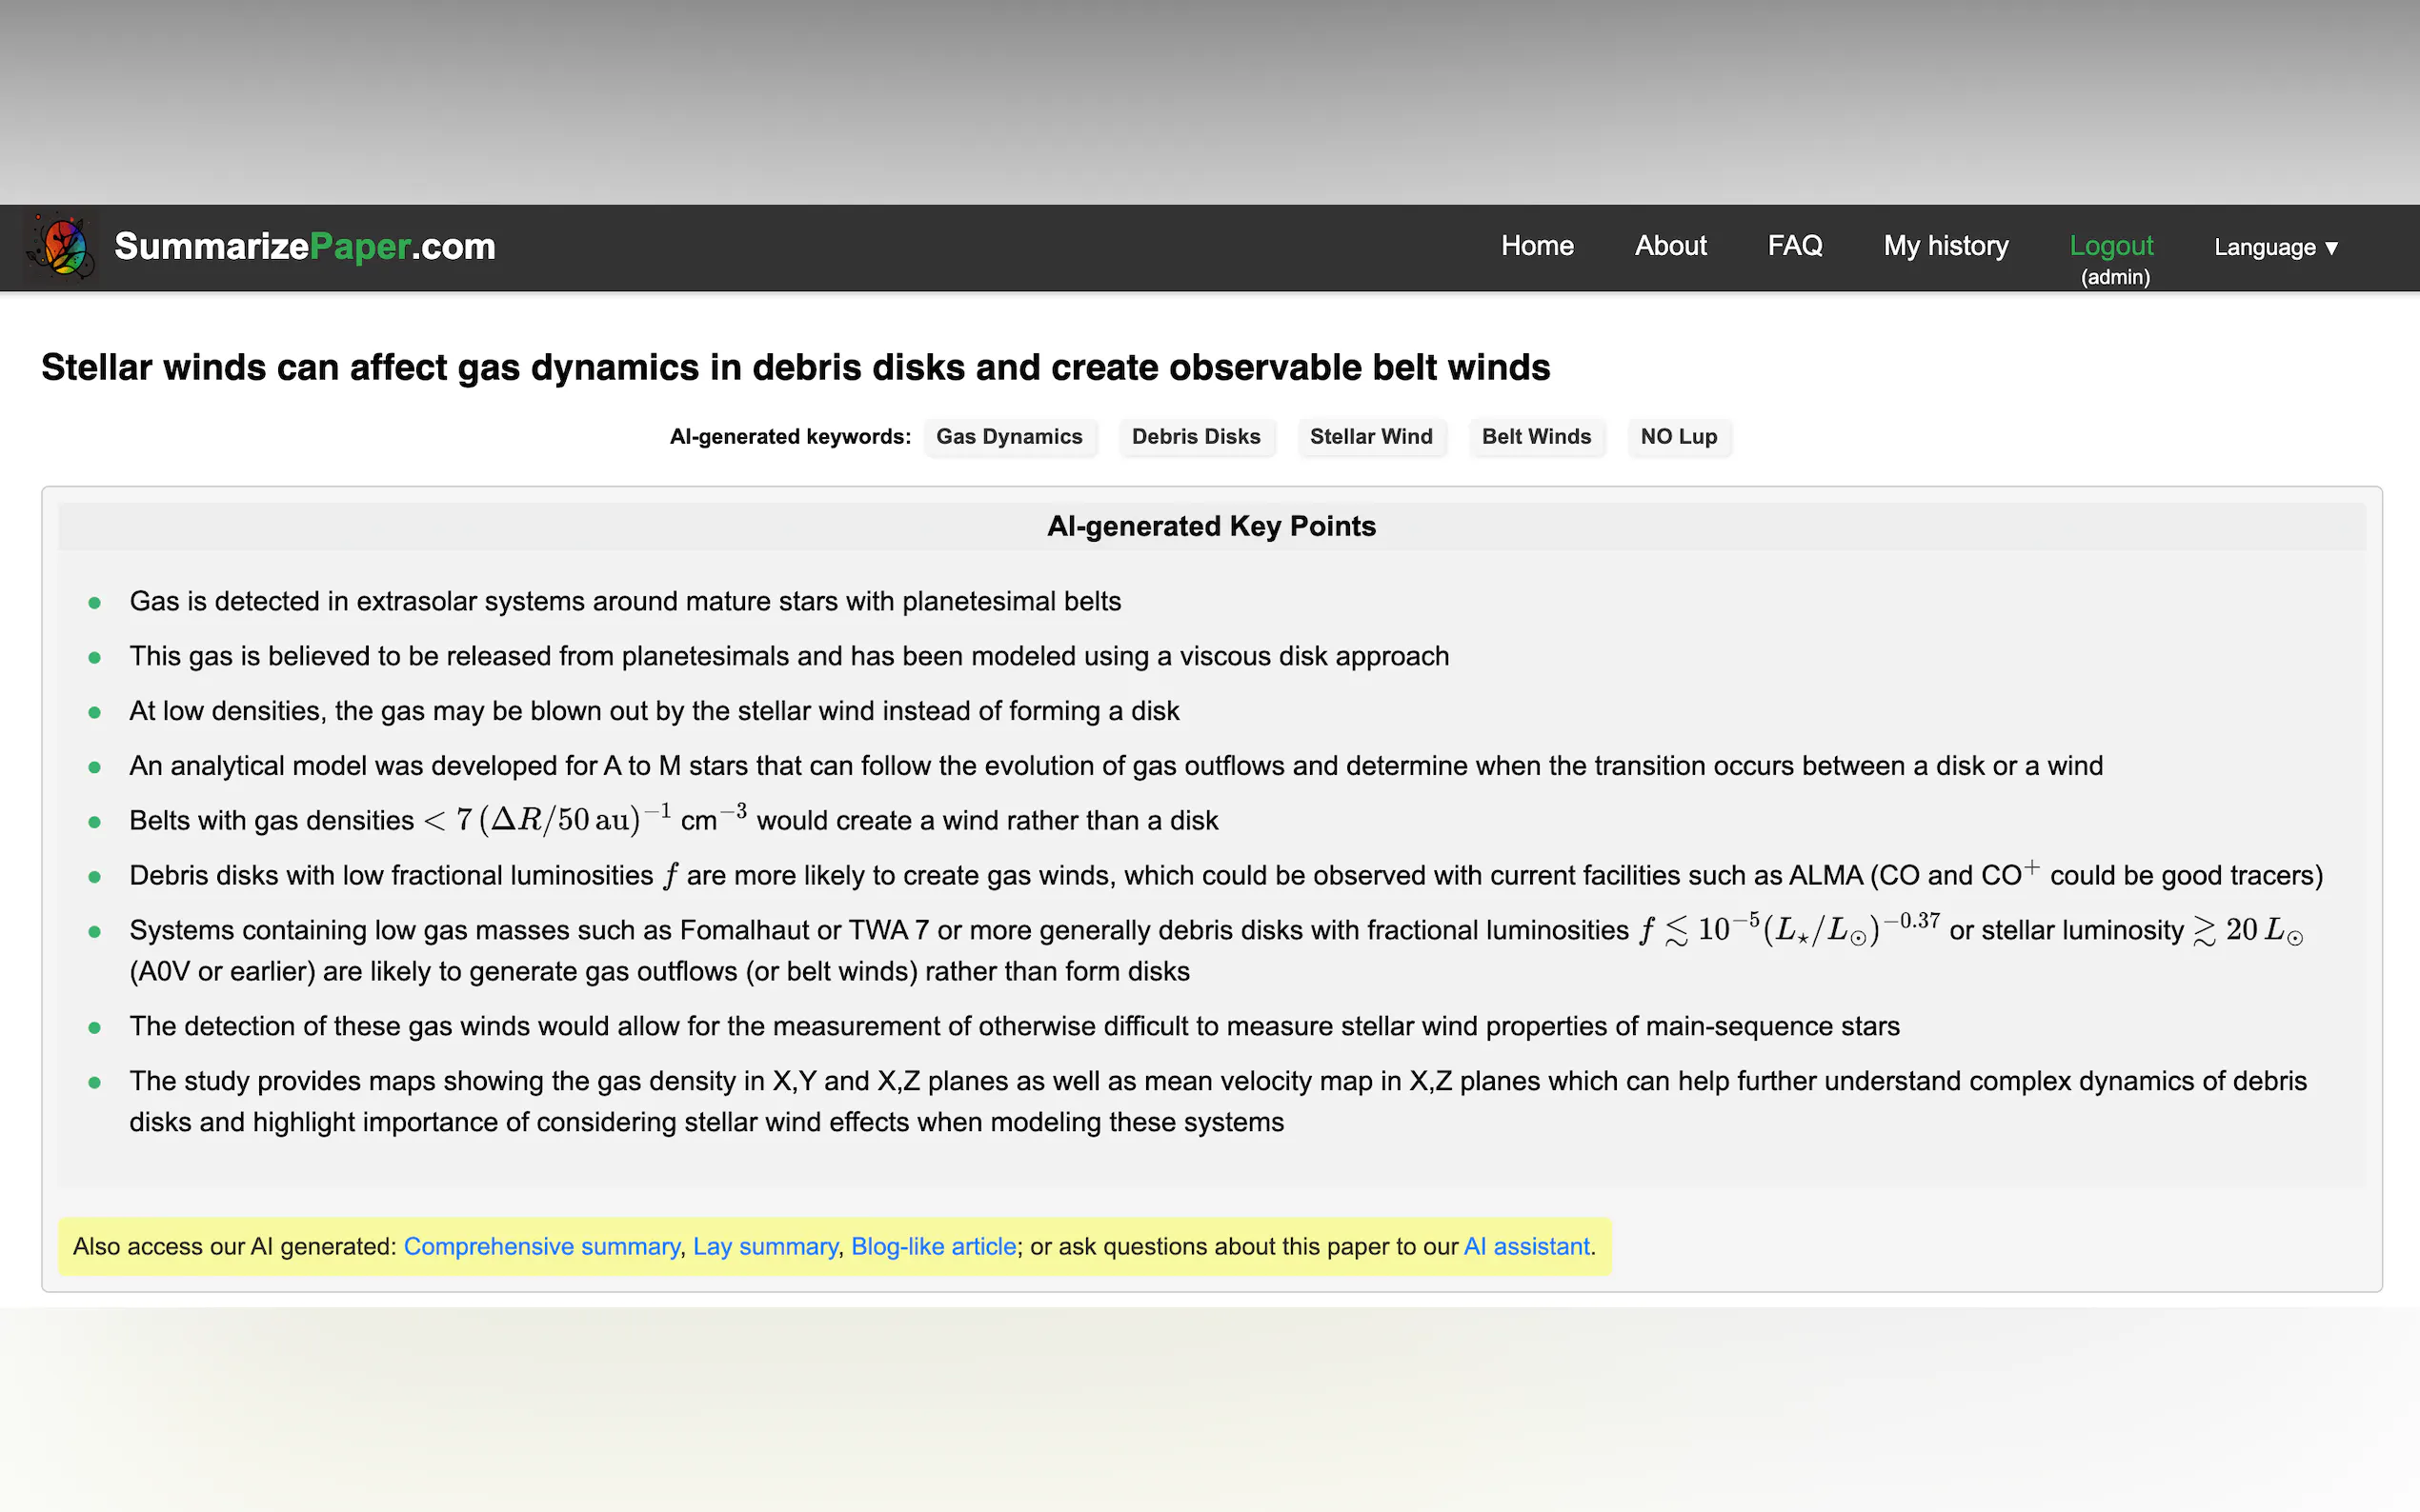Image resolution: width=2420 pixels, height=1512 pixels.
Task: Open the FAQ page
Action: pyautogui.click(x=1795, y=246)
